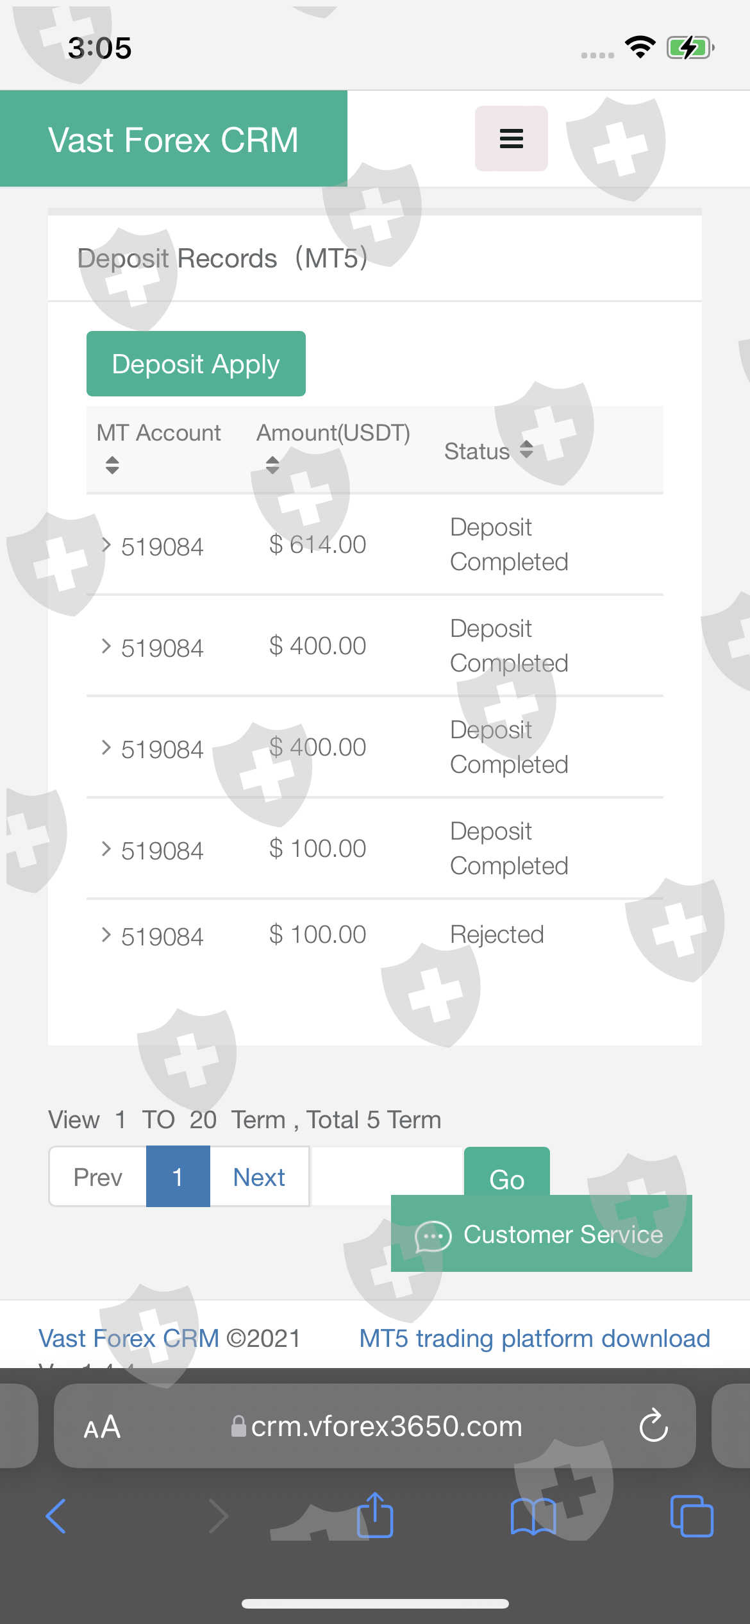Go to Next page
This screenshot has height=1624, width=750.
coord(259,1177)
